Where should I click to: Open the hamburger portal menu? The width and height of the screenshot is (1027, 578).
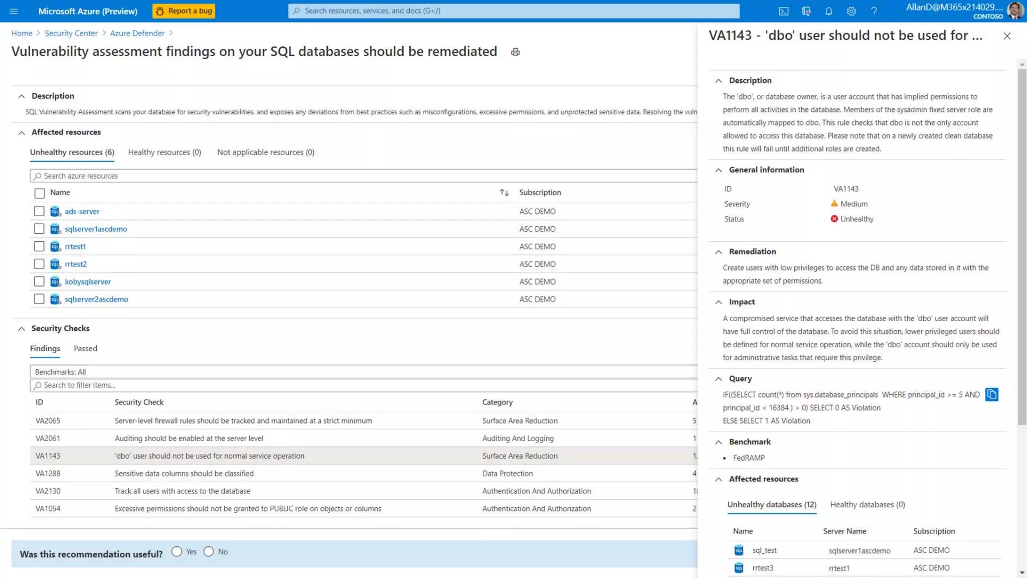(14, 11)
